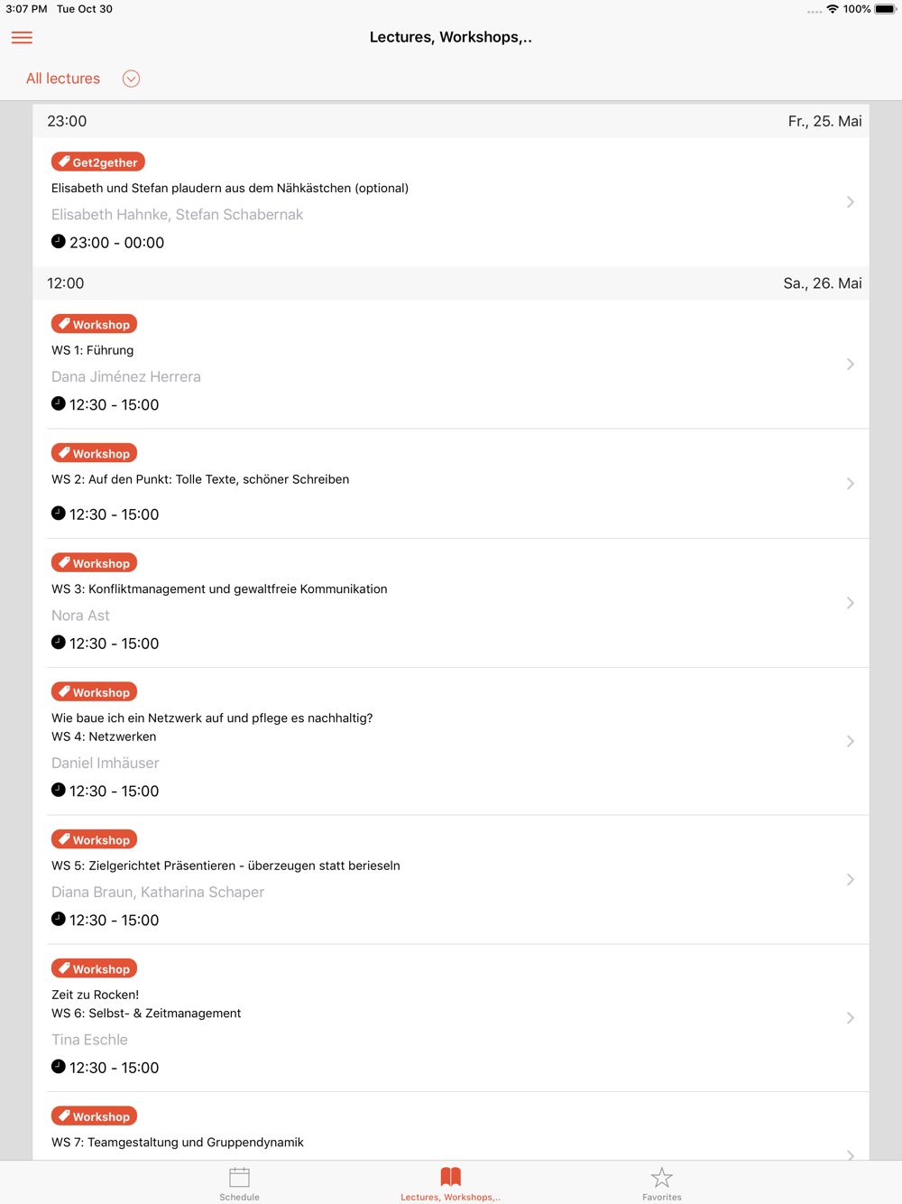Select the All lectures filter label
Screen dimensions: 902x1204
click(63, 79)
